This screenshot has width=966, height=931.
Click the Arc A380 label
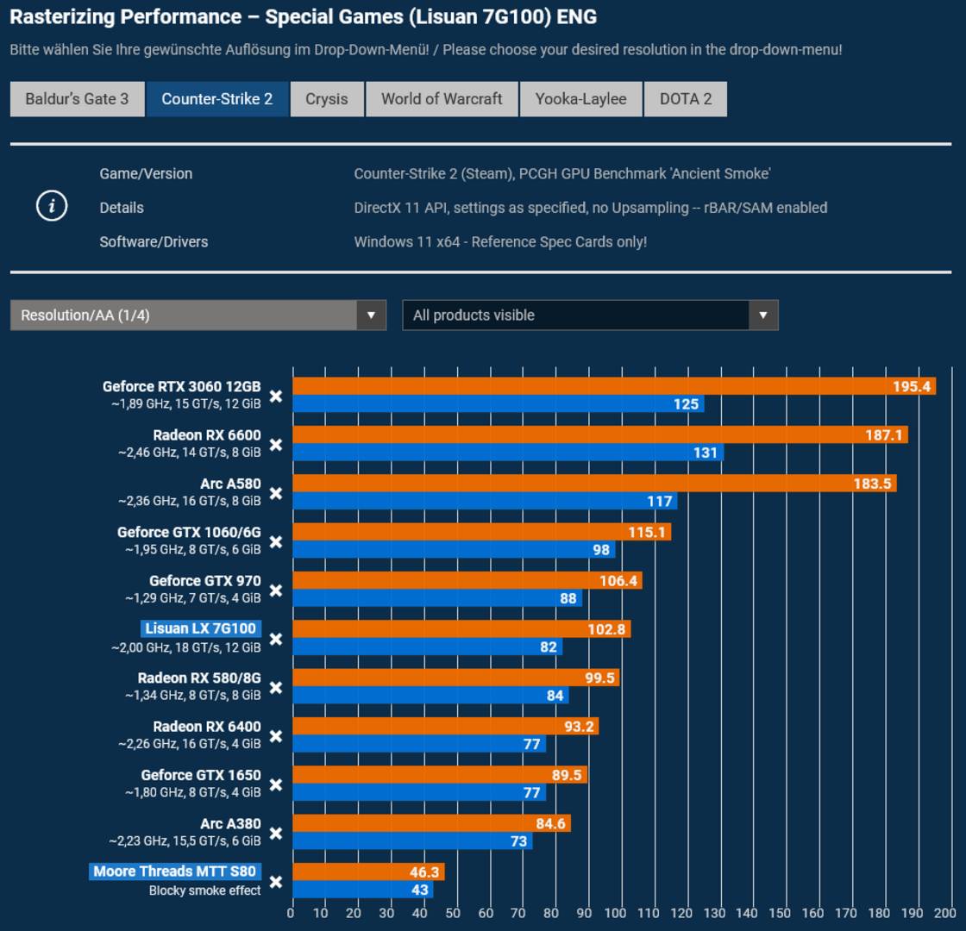tap(230, 824)
